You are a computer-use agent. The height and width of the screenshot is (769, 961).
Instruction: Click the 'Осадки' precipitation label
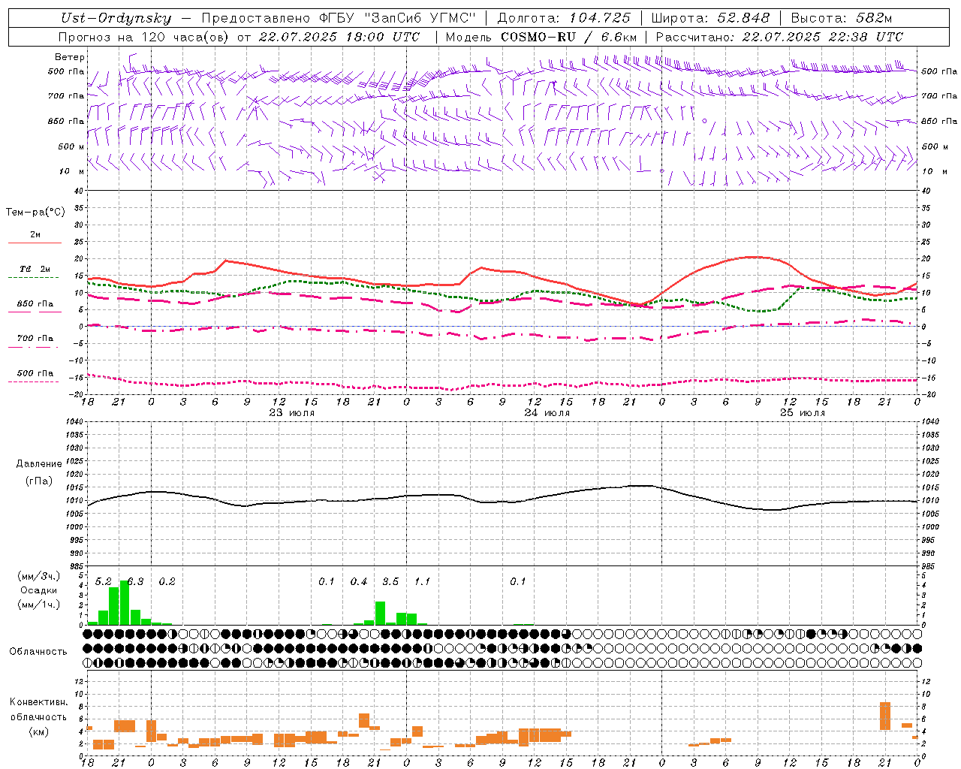point(38,590)
